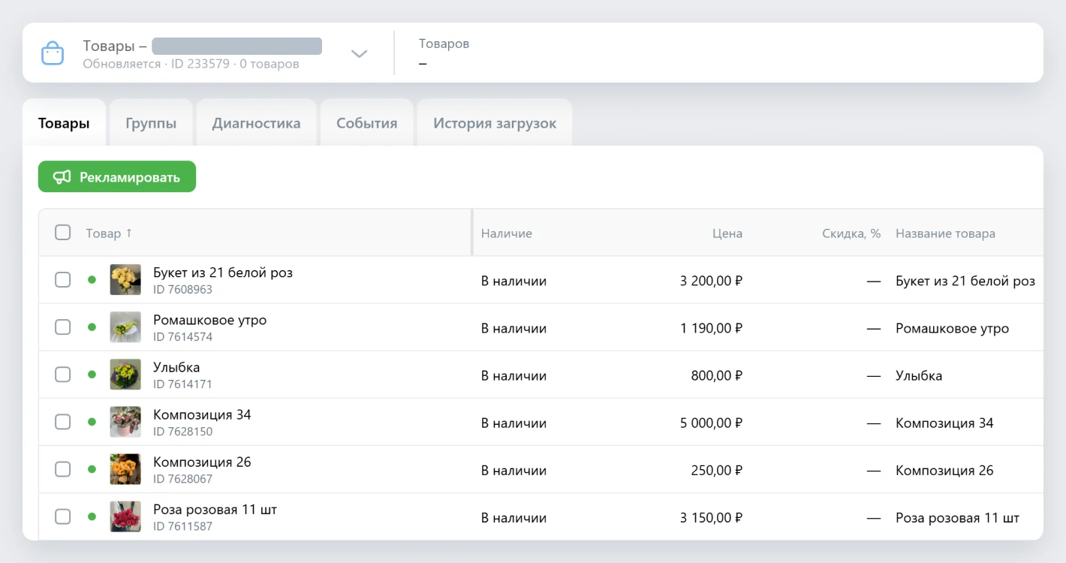The image size is (1066, 563).
Task: Go to the История загрузок tab
Action: pos(495,123)
